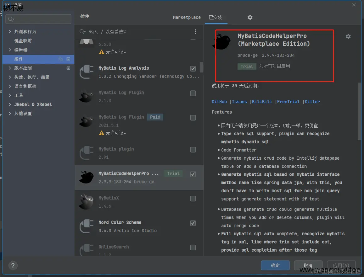Select the Nord Color Scheme plugin row
This screenshot has height=277, width=364.
pos(139,226)
